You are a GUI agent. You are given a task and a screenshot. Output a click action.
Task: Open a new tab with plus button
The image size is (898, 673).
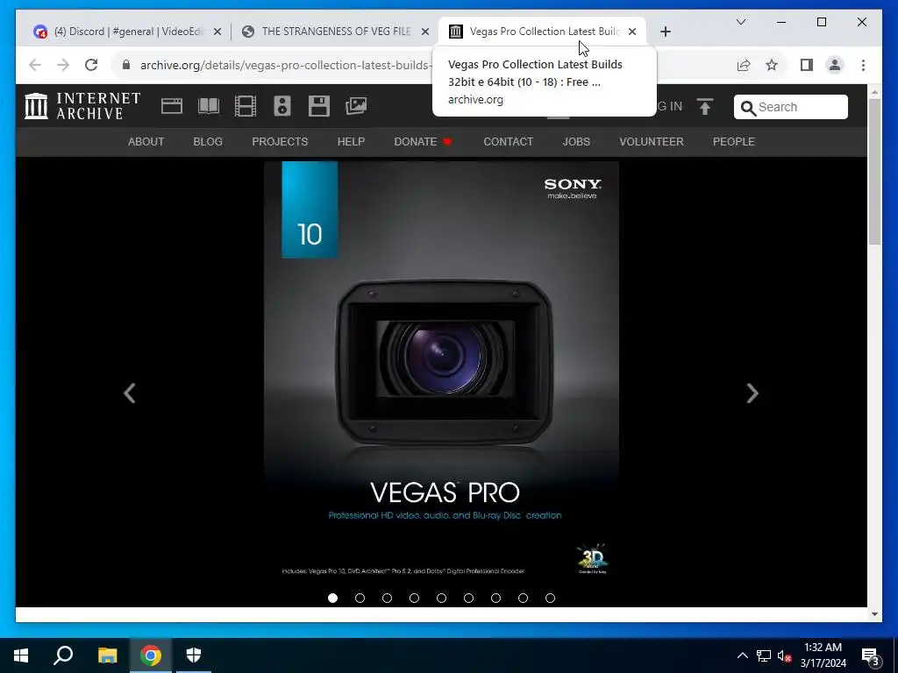pyautogui.click(x=665, y=32)
